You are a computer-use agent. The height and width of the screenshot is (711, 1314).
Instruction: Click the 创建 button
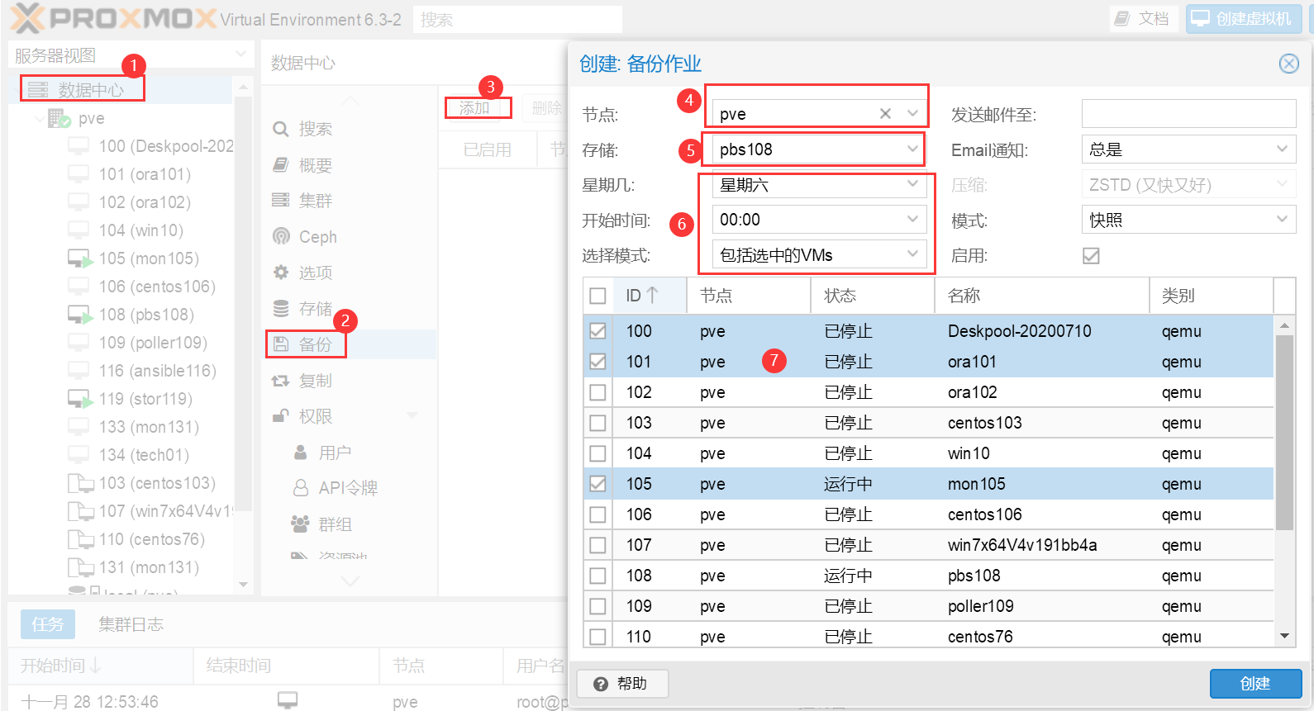point(1255,684)
